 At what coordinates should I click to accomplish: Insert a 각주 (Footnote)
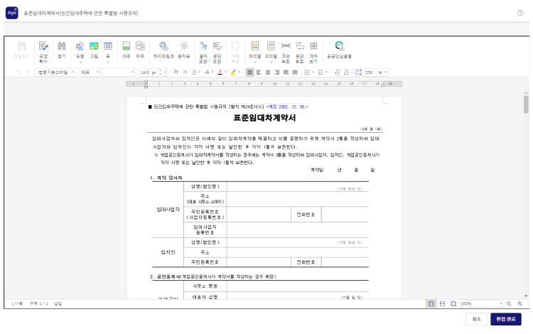[126, 48]
